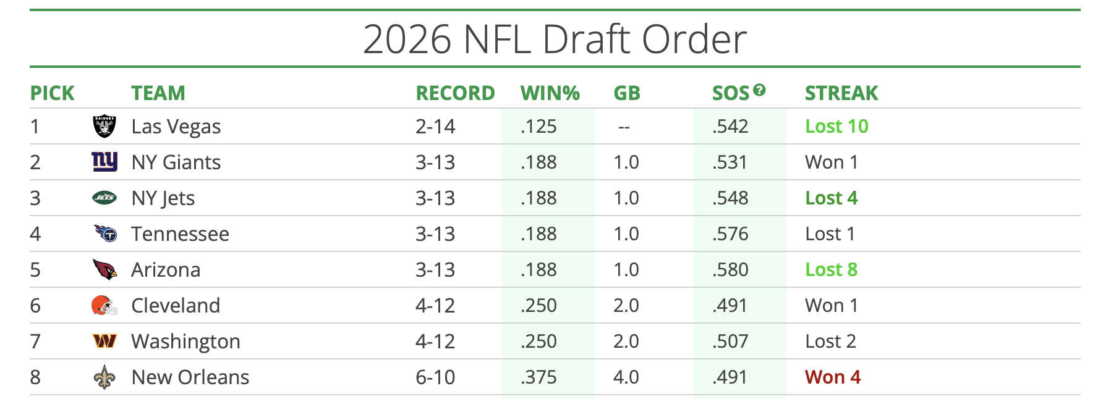Image resolution: width=1098 pixels, height=399 pixels.
Task: Click the Tennessee Titans logo
Action: 105,233
